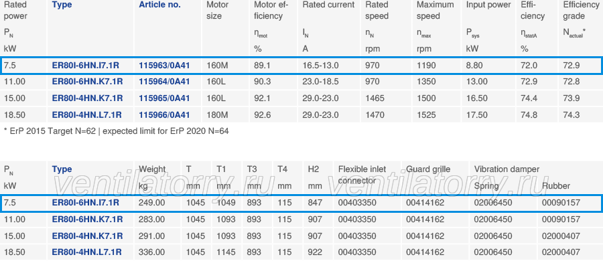Select motor efficiency value 92.1
Viewport: 603px width, 263px height.
click(262, 98)
